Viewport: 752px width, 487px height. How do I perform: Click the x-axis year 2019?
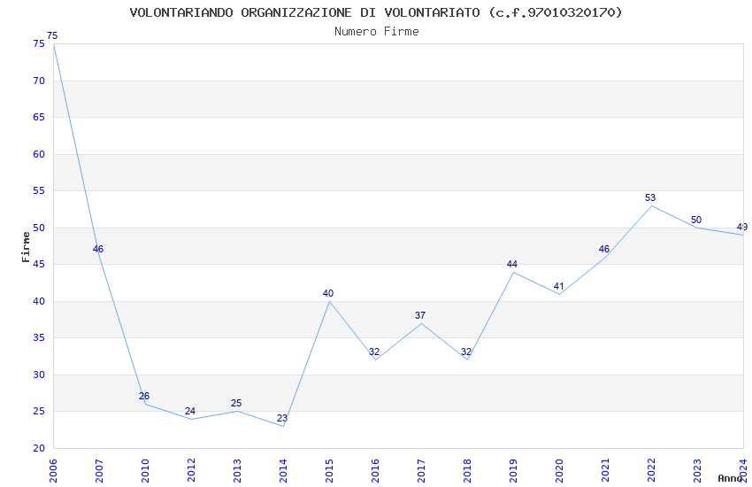pyautogui.click(x=513, y=471)
